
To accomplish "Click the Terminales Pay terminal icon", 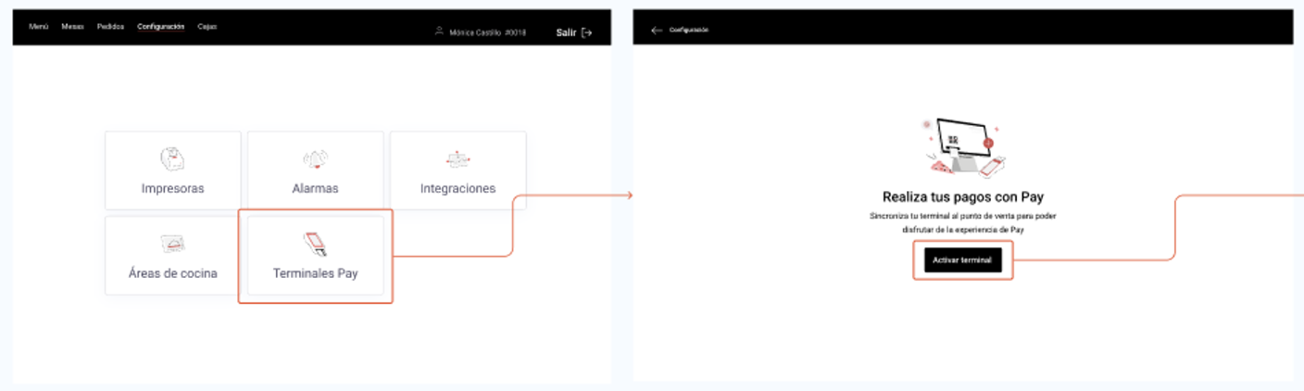I will click(x=315, y=244).
